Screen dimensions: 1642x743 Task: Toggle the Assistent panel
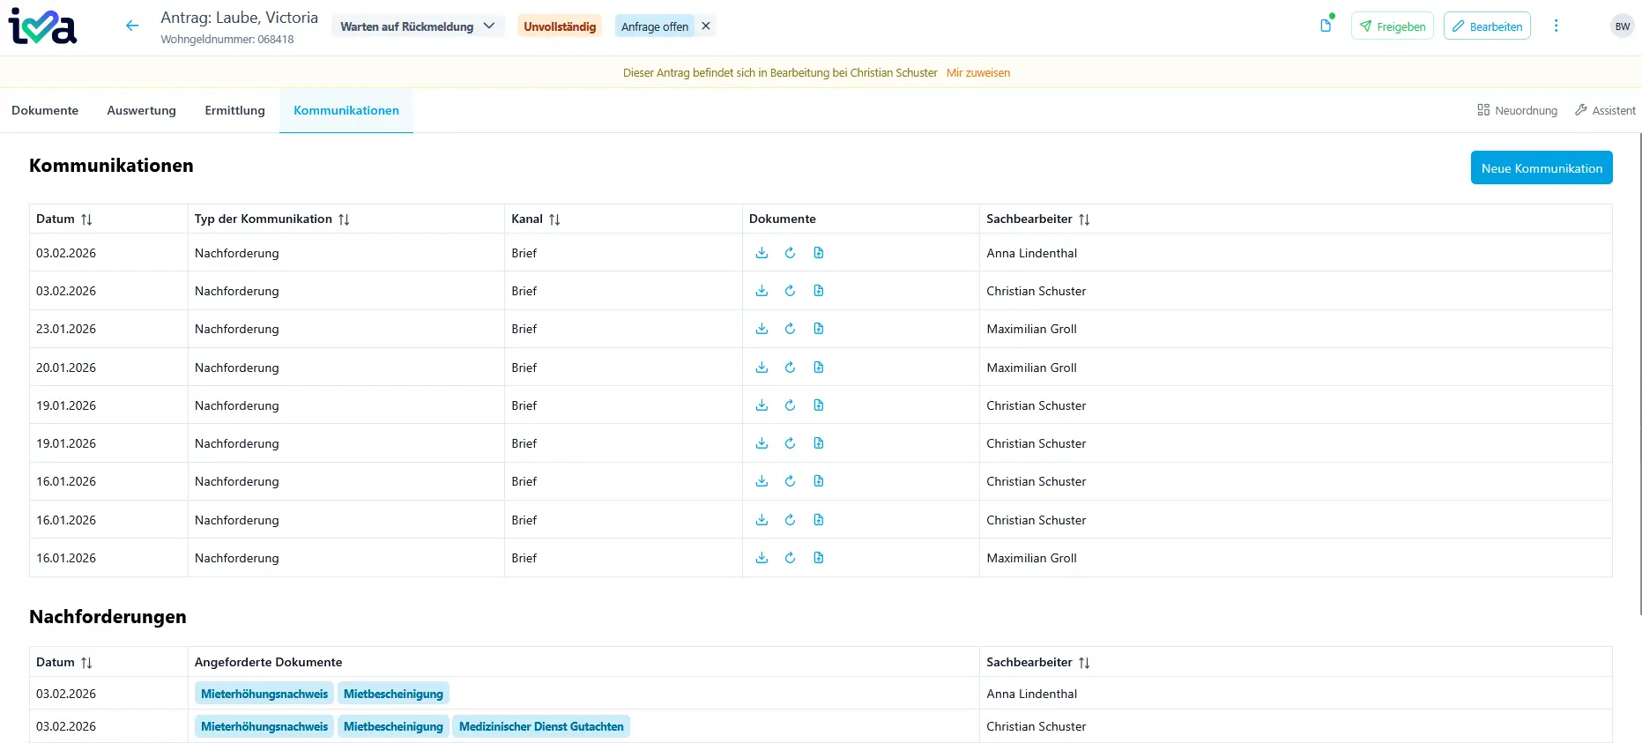tap(1605, 110)
